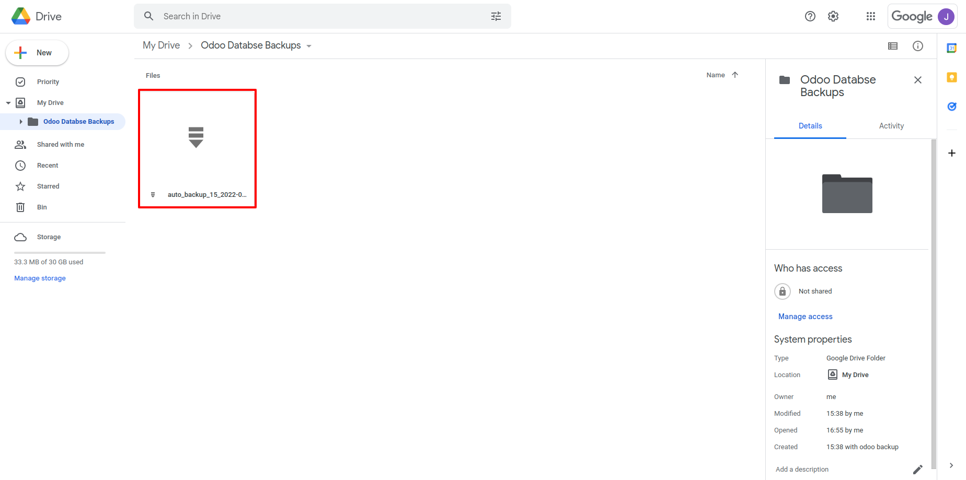Open Shared with me
The width and height of the screenshot is (966, 480).
click(x=61, y=145)
